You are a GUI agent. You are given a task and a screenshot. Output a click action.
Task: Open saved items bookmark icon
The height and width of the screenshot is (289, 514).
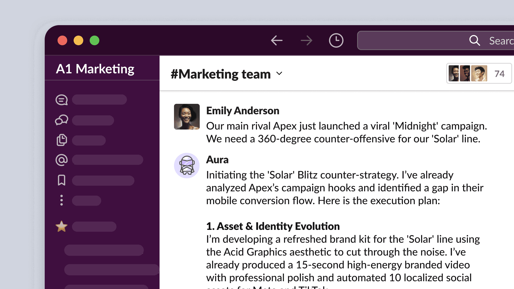(x=62, y=180)
